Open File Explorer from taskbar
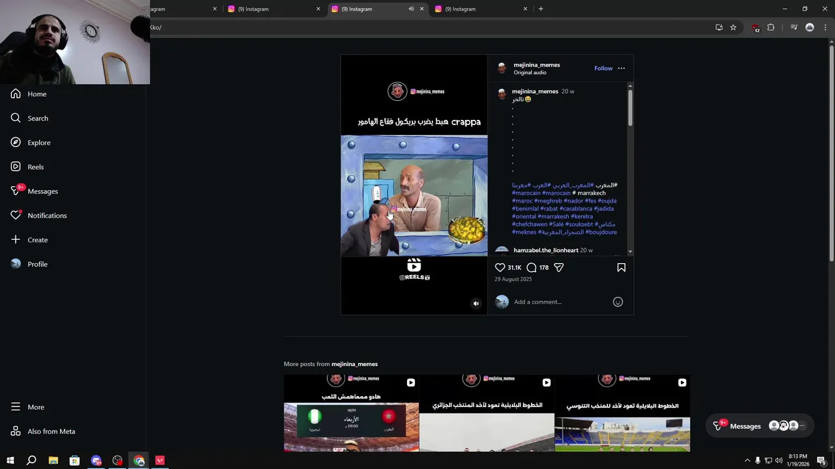Image resolution: width=835 pixels, height=469 pixels. click(x=53, y=461)
